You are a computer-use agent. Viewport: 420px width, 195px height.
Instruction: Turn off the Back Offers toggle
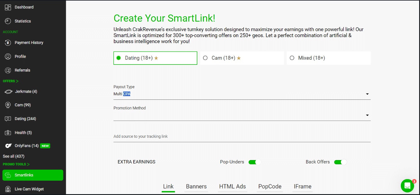(340, 162)
